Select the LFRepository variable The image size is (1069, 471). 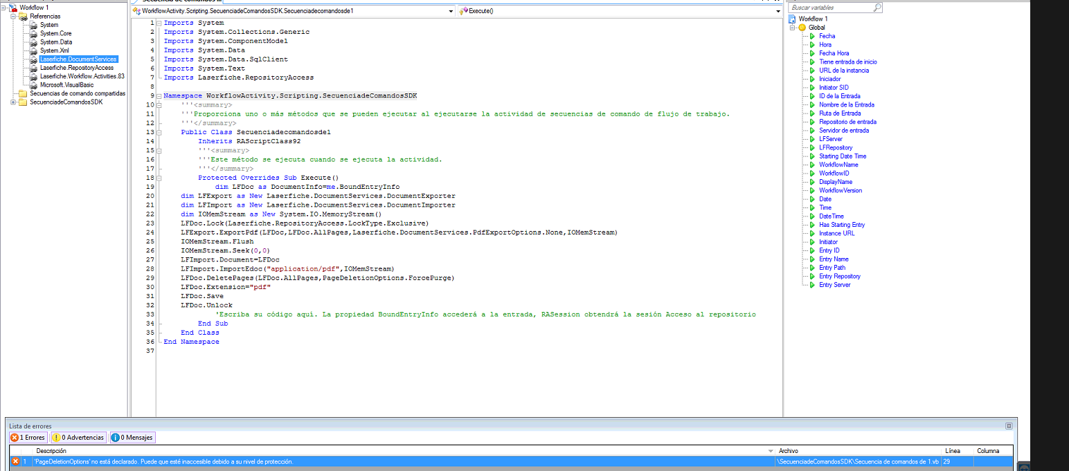coord(836,147)
